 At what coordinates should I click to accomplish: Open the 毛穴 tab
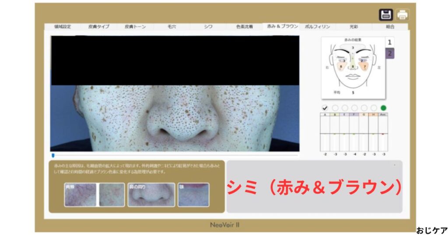pos(171,27)
